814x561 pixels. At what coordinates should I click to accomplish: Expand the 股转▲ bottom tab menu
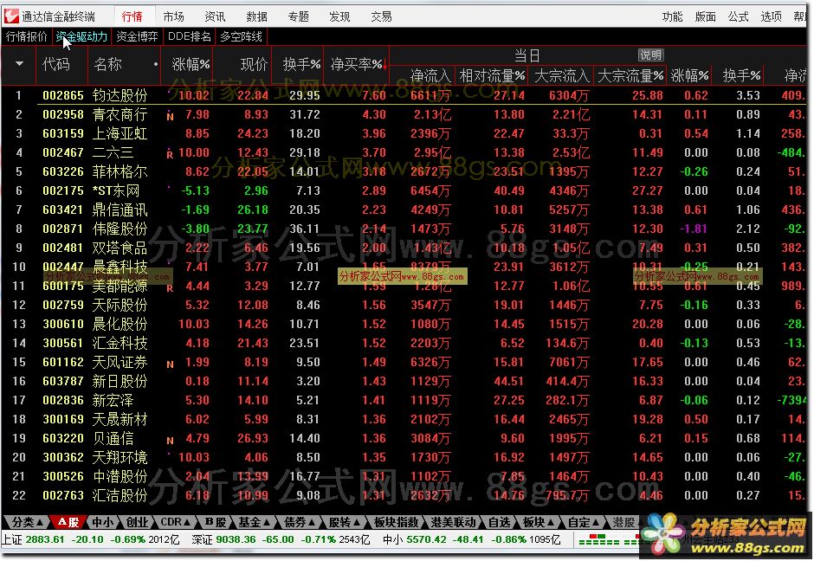pyautogui.click(x=344, y=522)
